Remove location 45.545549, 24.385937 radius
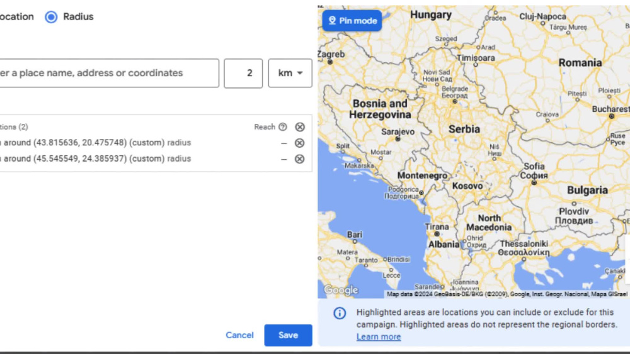The image size is (630, 354). pyautogui.click(x=299, y=158)
